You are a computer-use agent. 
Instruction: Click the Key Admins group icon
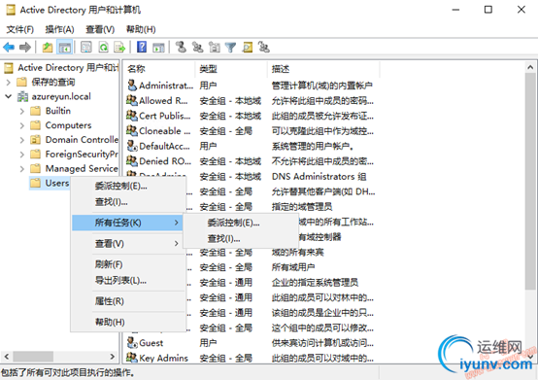pos(132,358)
